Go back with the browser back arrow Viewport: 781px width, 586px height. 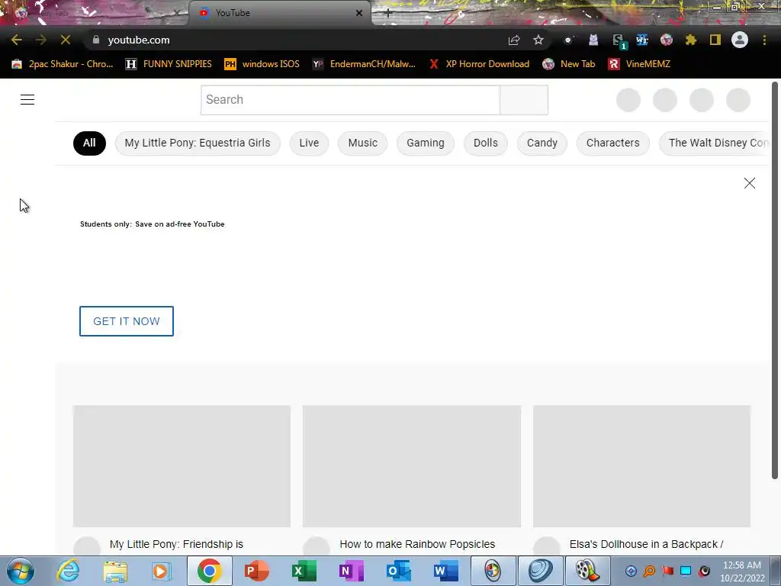(17, 40)
